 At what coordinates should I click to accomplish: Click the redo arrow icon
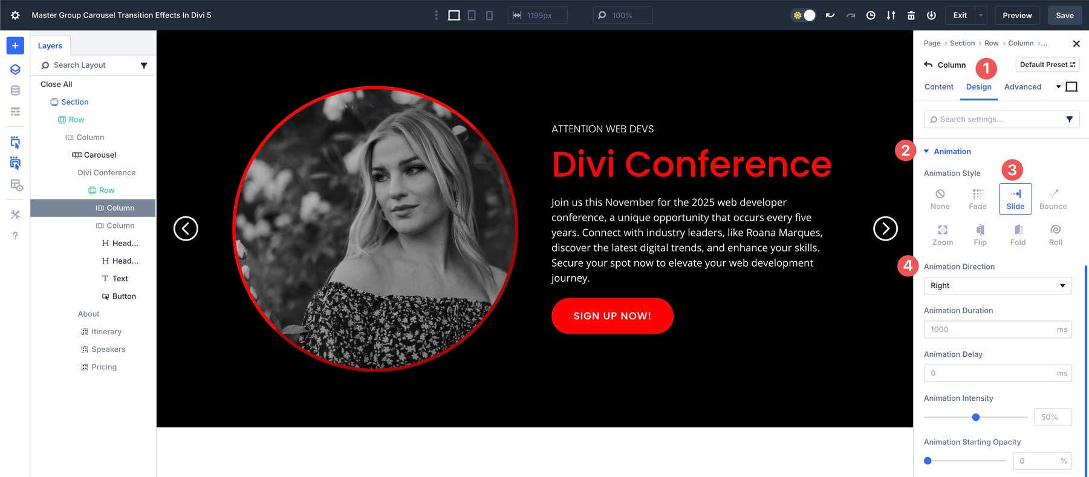point(851,15)
